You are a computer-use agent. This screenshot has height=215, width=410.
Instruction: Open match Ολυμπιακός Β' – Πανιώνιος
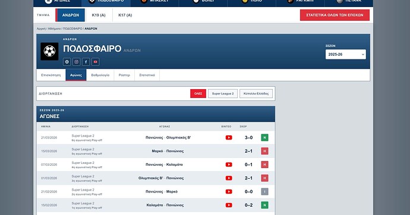[161, 178]
